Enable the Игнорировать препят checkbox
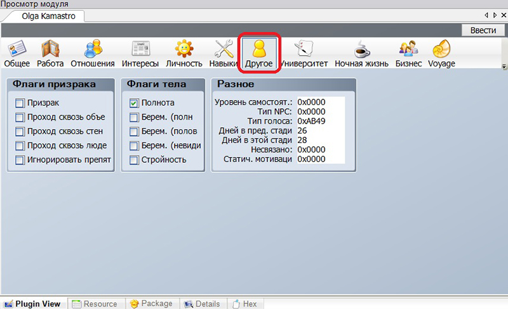Viewport: 508px width, 309px height. [20, 160]
